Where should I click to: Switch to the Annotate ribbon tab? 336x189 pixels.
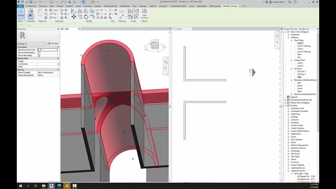tap(87, 6)
